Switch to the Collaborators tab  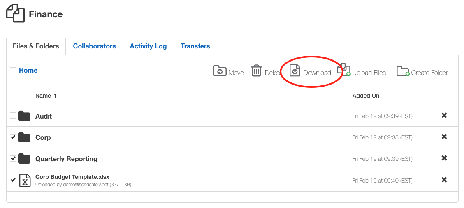click(94, 46)
